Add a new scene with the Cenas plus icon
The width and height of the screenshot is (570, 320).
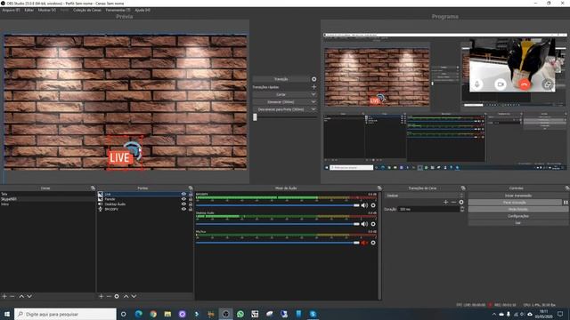(x=4, y=296)
